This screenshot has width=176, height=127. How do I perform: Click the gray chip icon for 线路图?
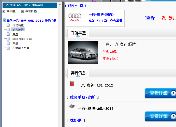click(72, 106)
